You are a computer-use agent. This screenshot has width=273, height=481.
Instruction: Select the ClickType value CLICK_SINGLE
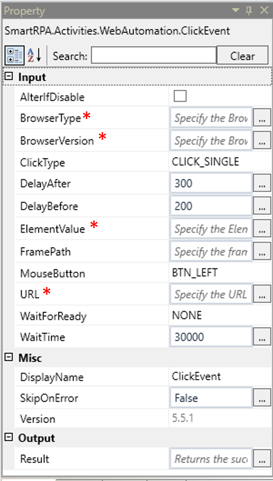click(x=205, y=162)
